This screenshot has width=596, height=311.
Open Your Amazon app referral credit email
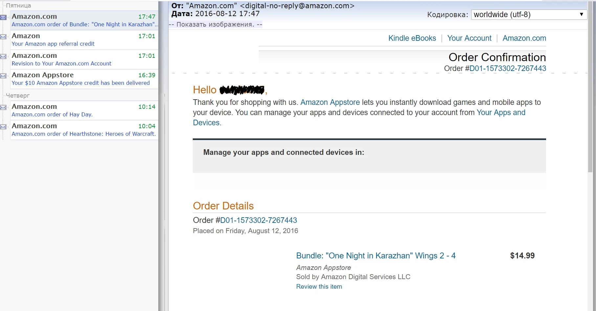[x=84, y=40]
